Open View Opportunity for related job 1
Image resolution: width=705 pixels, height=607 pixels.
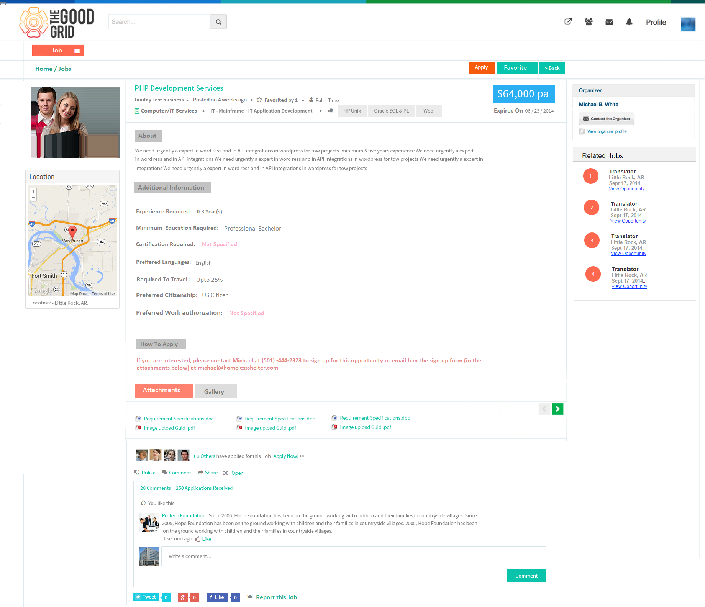[626, 189]
